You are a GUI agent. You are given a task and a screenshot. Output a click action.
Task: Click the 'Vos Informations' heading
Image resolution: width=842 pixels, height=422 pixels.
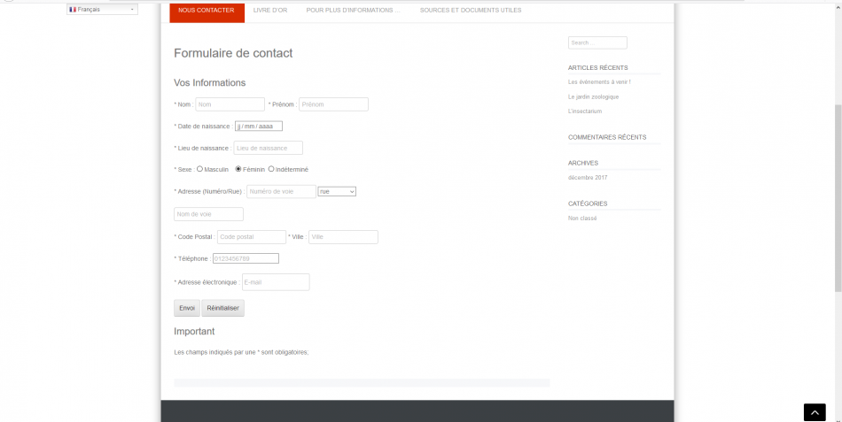[209, 82]
